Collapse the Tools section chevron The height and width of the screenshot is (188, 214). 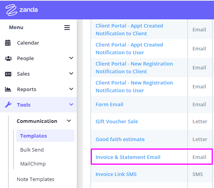pyautogui.click(x=71, y=105)
